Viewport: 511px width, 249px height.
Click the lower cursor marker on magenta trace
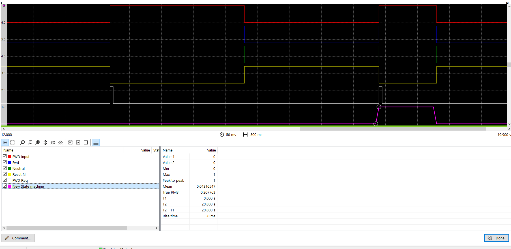(376, 124)
